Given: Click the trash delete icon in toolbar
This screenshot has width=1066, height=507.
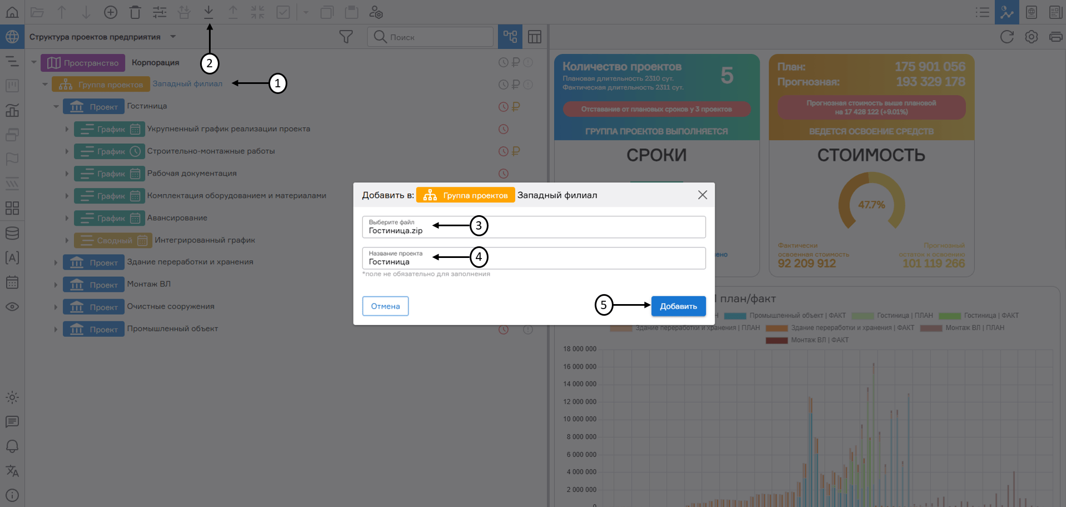Looking at the screenshot, I should click(x=135, y=12).
